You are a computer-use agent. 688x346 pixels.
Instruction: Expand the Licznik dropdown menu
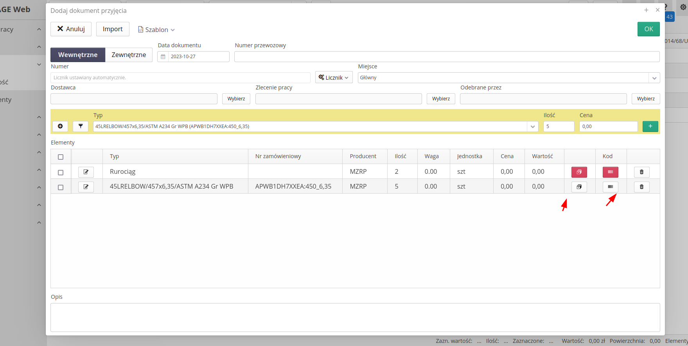point(334,77)
